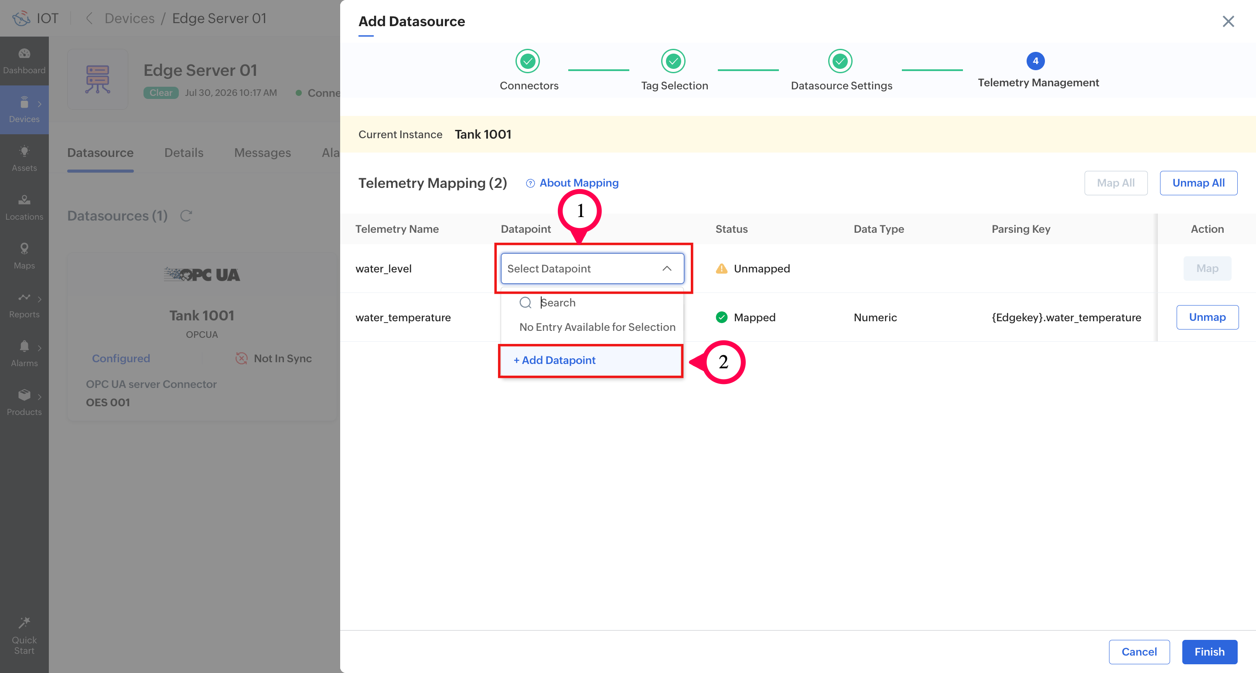Open the Devices sidebar icon
The image size is (1256, 673).
click(x=24, y=102)
